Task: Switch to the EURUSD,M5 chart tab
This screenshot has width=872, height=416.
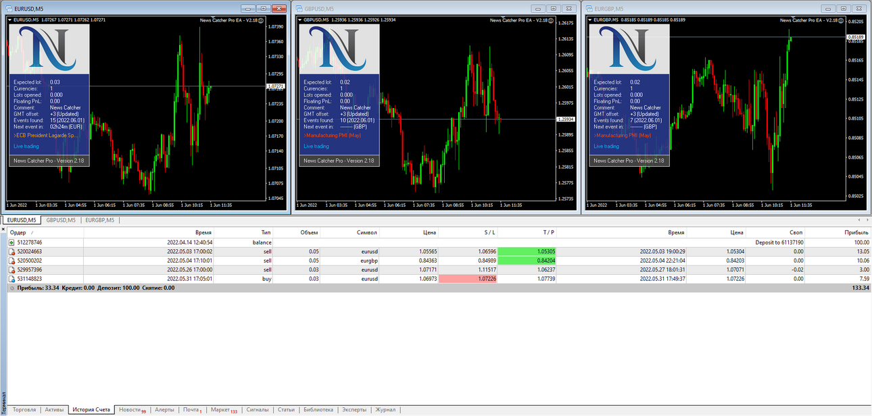Action: (x=22, y=220)
